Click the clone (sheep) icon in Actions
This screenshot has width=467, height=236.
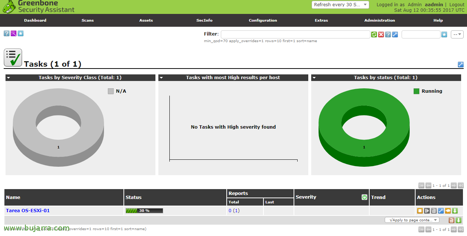448,211
